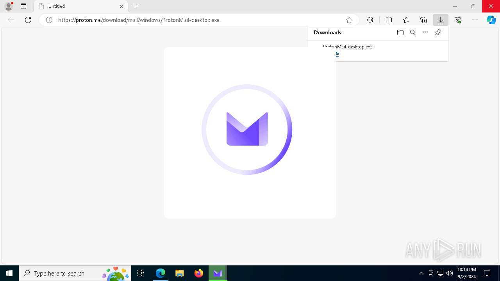Select the Untitled browser tab
Viewport: 500px width, 281px height.
click(81, 6)
